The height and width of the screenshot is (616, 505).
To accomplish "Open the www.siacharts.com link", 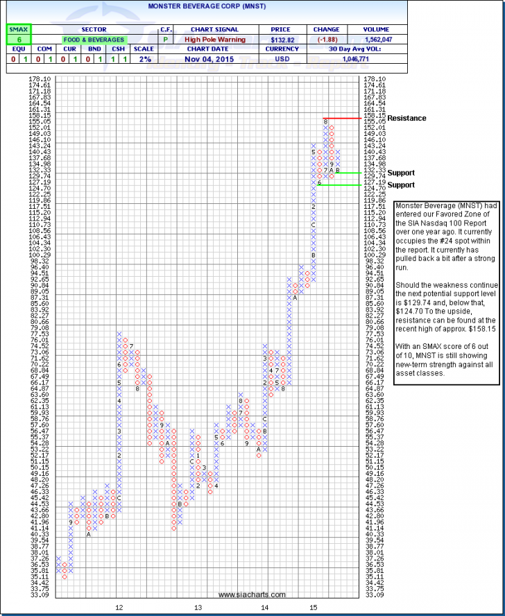I will pyautogui.click(x=252, y=594).
